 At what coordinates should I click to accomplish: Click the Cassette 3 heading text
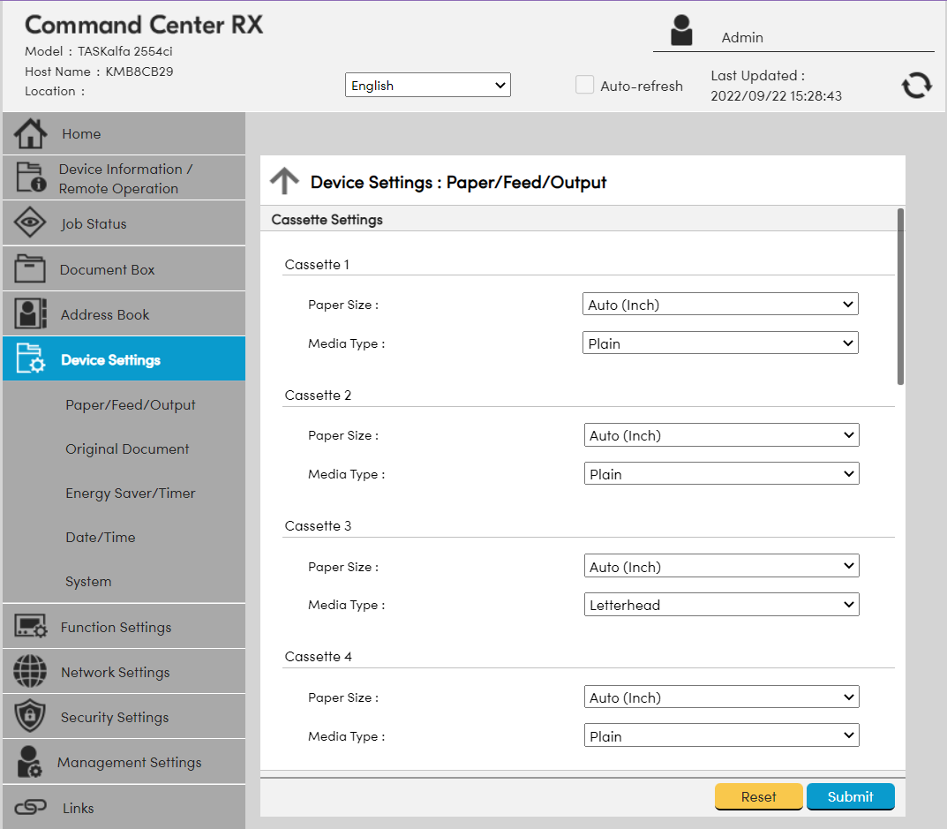click(x=318, y=525)
